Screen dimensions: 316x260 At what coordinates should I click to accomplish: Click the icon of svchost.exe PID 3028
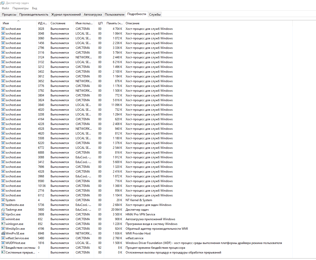[3, 29]
